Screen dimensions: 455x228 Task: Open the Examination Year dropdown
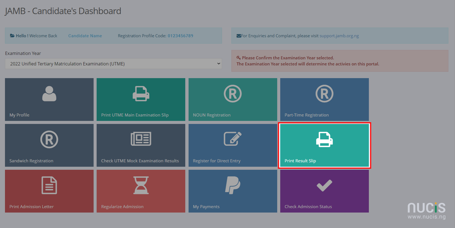click(x=113, y=64)
